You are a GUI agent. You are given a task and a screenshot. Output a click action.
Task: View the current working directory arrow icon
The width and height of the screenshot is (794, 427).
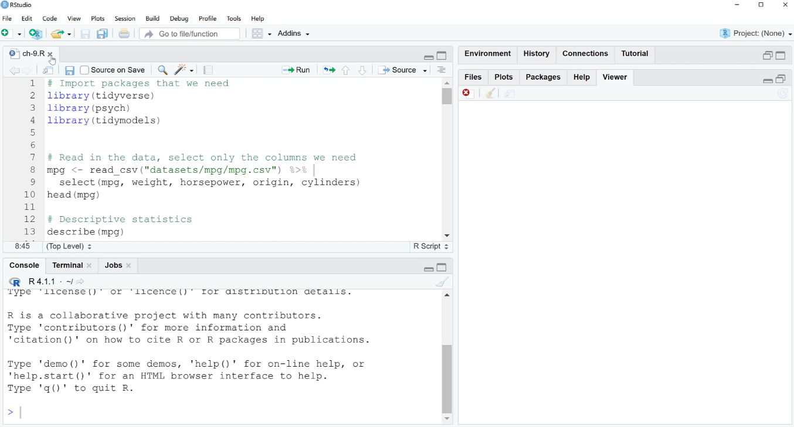pos(81,282)
